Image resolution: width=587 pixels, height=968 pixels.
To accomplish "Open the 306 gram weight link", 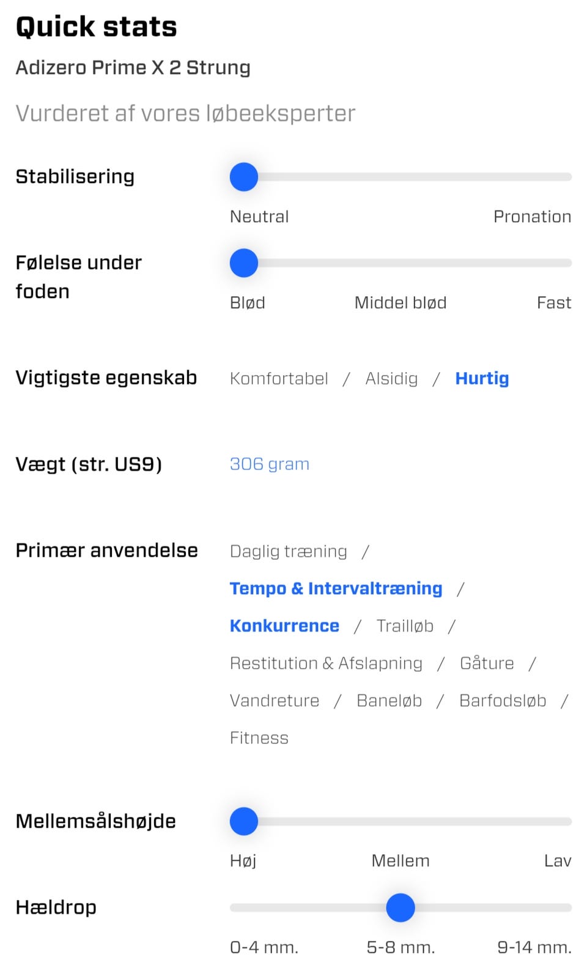I will pos(269,464).
